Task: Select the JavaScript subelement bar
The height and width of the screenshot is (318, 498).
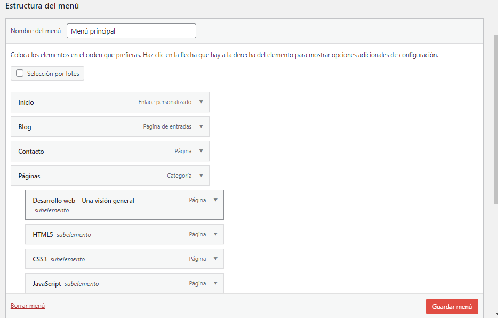Action: [125, 283]
